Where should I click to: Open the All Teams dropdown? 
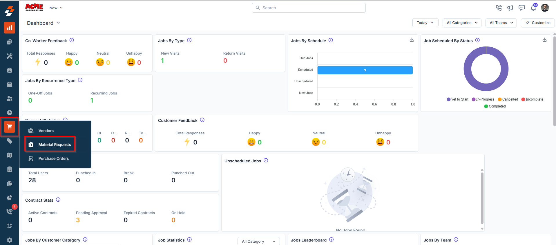pyautogui.click(x=501, y=23)
